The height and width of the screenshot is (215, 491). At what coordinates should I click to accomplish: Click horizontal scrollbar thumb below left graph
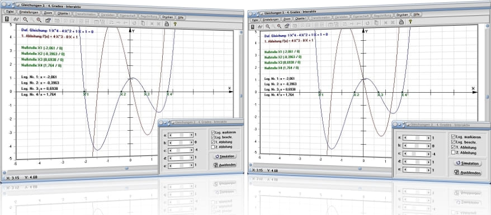click(127, 168)
